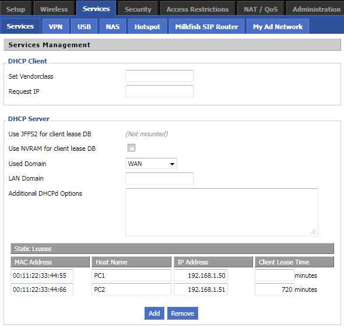Go to the Hotspot sub-tab

[148, 27]
